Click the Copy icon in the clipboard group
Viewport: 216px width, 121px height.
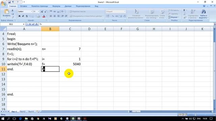[12, 14]
